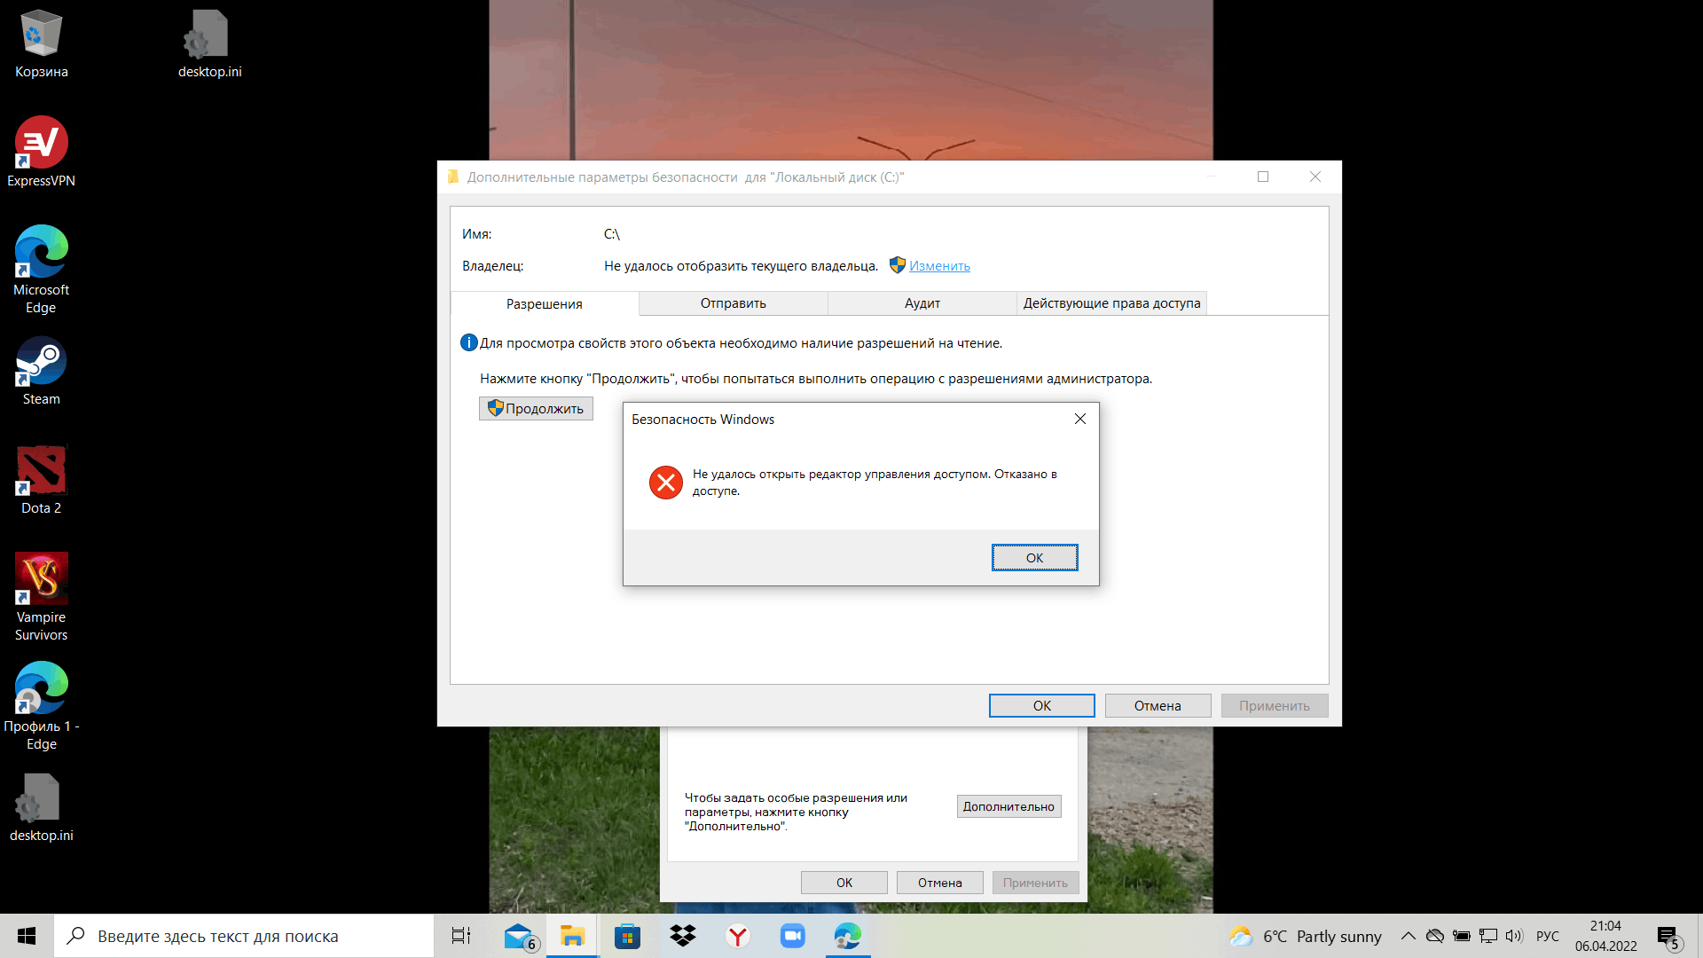Expand Действующие права доступа tab
1703x958 pixels.
[1112, 303]
